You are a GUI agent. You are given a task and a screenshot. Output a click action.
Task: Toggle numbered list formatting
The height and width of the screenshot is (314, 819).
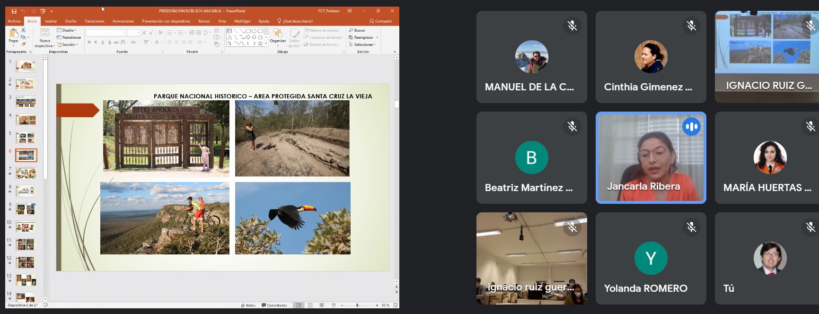tap(181, 33)
